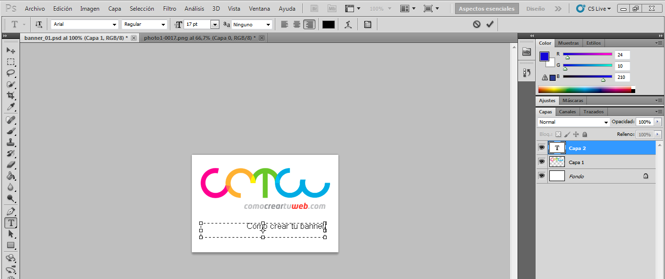The image size is (665, 279).
Task: Switch to the Muestras tab
Action: 568,43
